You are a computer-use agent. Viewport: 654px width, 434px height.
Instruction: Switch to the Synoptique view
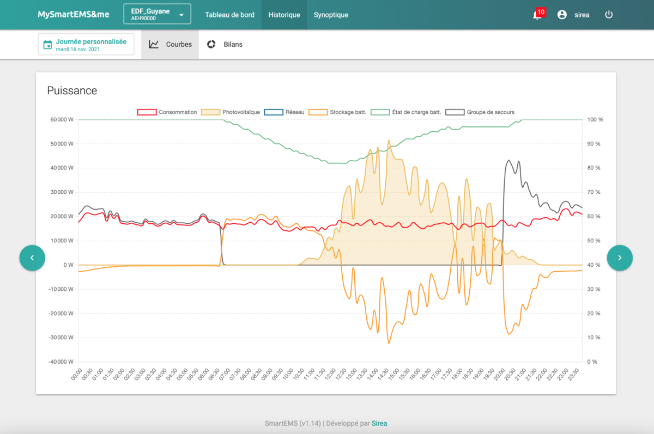point(331,15)
